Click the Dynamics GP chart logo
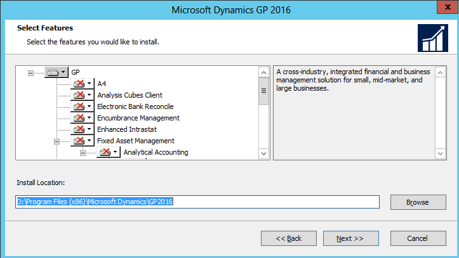 [433, 38]
